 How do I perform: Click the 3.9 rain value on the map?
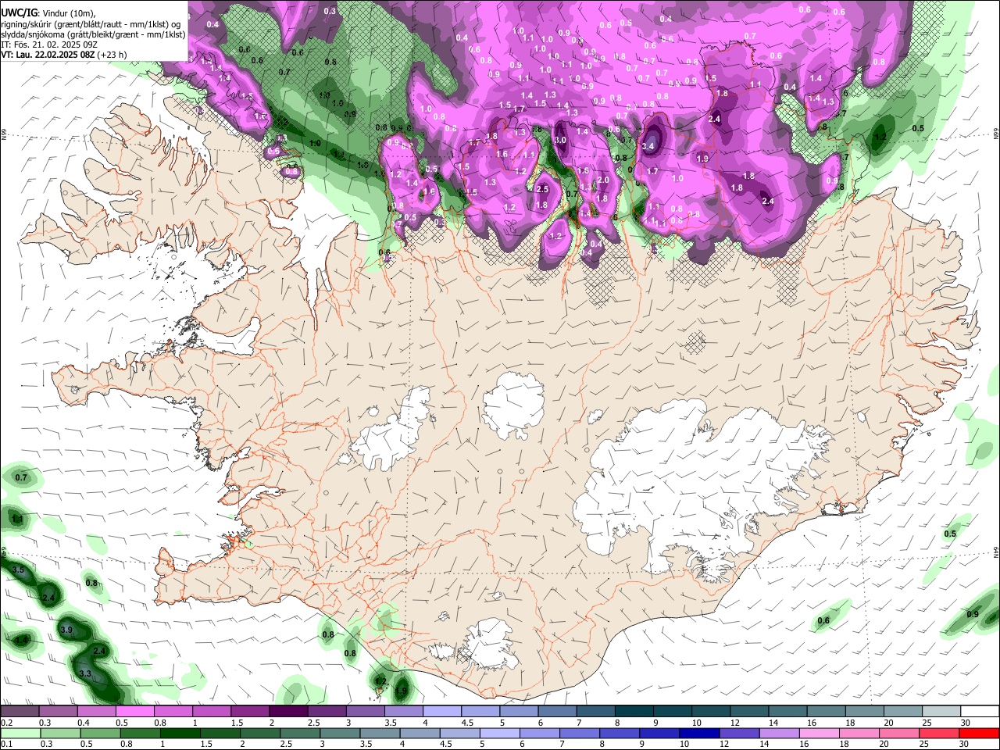pos(66,630)
